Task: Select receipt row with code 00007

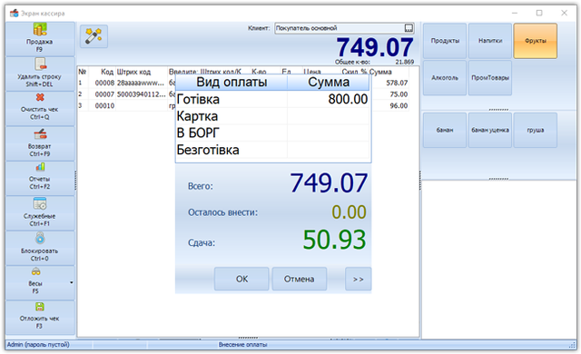Action: click(243, 94)
